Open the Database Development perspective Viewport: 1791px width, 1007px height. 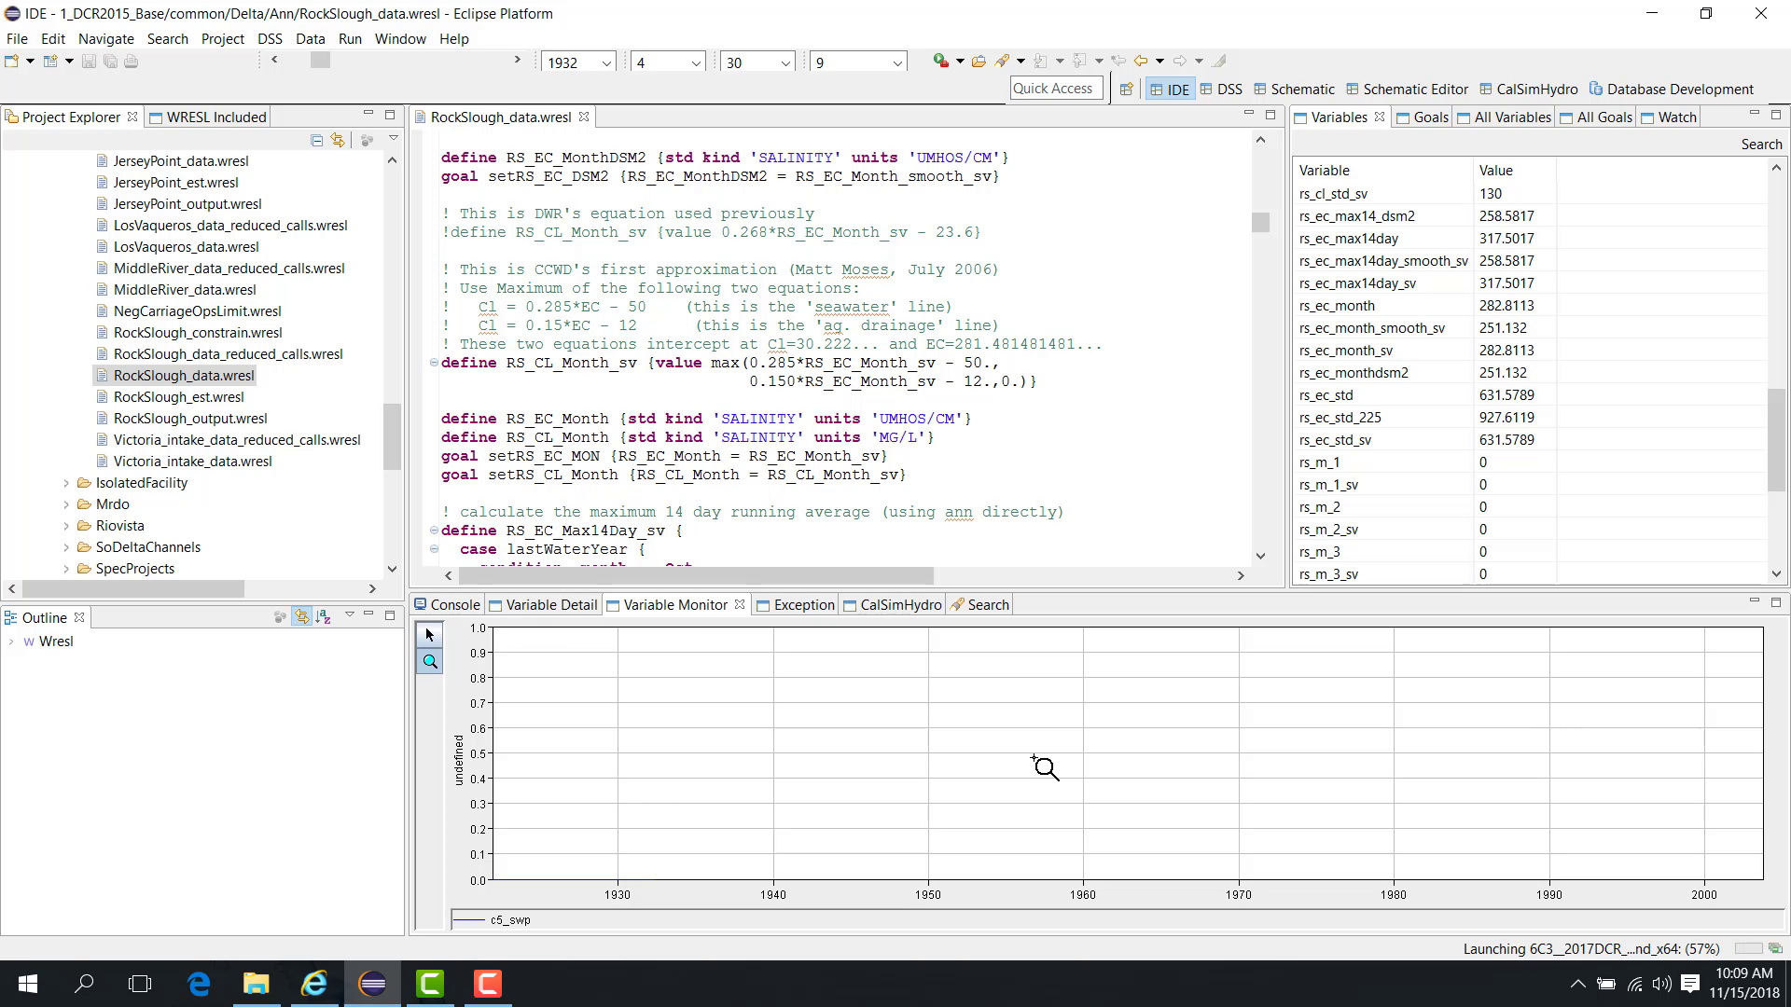[x=1672, y=90]
